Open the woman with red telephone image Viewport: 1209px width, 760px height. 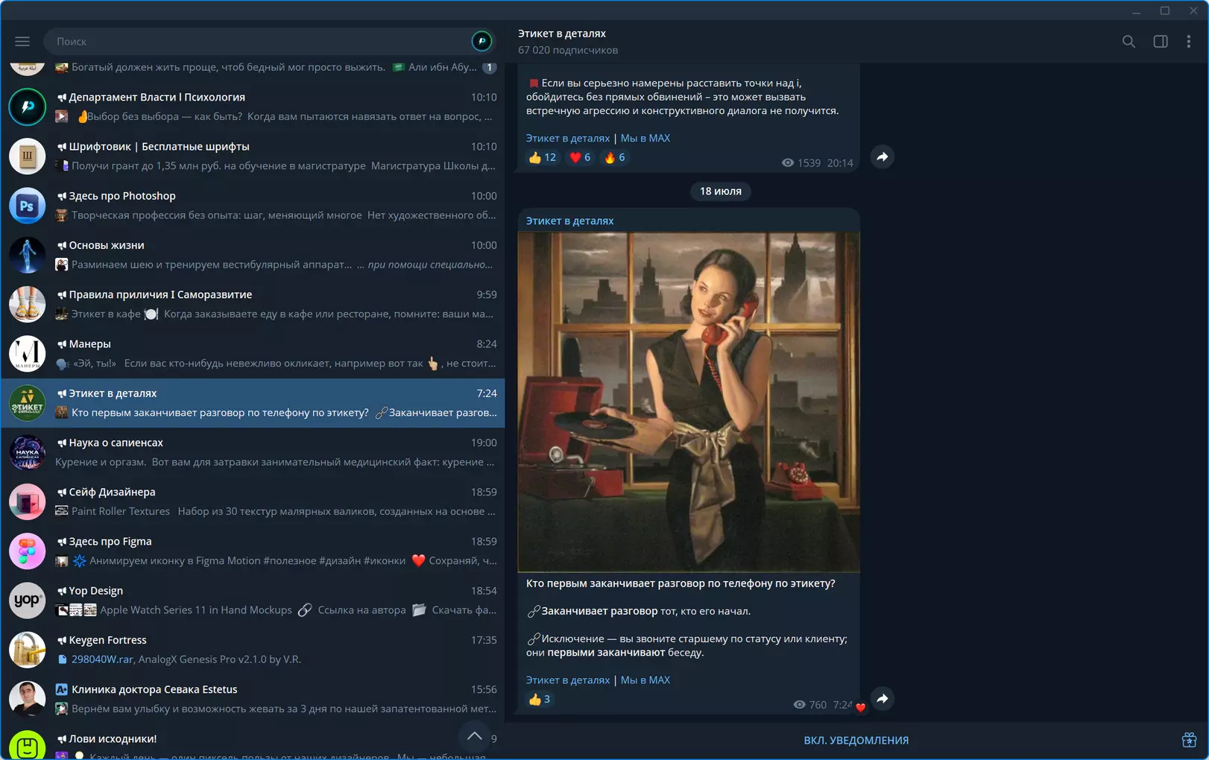pos(689,402)
